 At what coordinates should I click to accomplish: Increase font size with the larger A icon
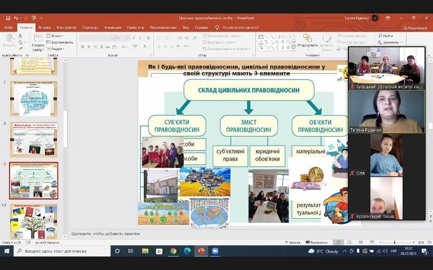point(134,38)
